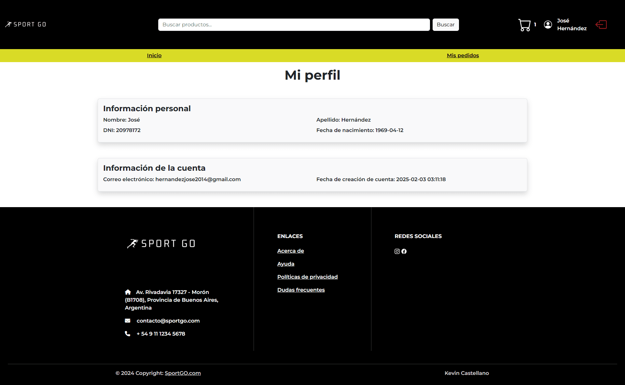The height and width of the screenshot is (385, 625).
Task: Click the envelope icon next to contacto@sportgo.com
Action: (128, 321)
